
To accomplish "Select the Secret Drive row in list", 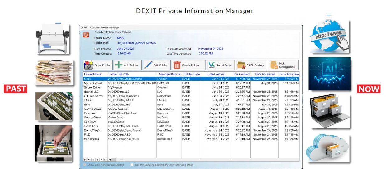I will pos(92,88).
